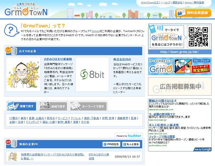
Task: Choose the 事務 category link
Action: click(x=23, y=118)
